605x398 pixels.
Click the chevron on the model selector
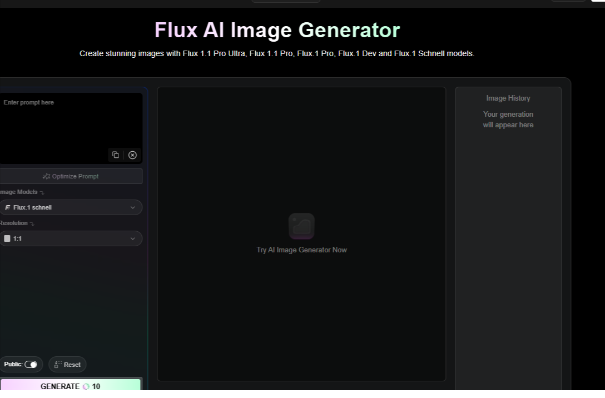(x=133, y=207)
